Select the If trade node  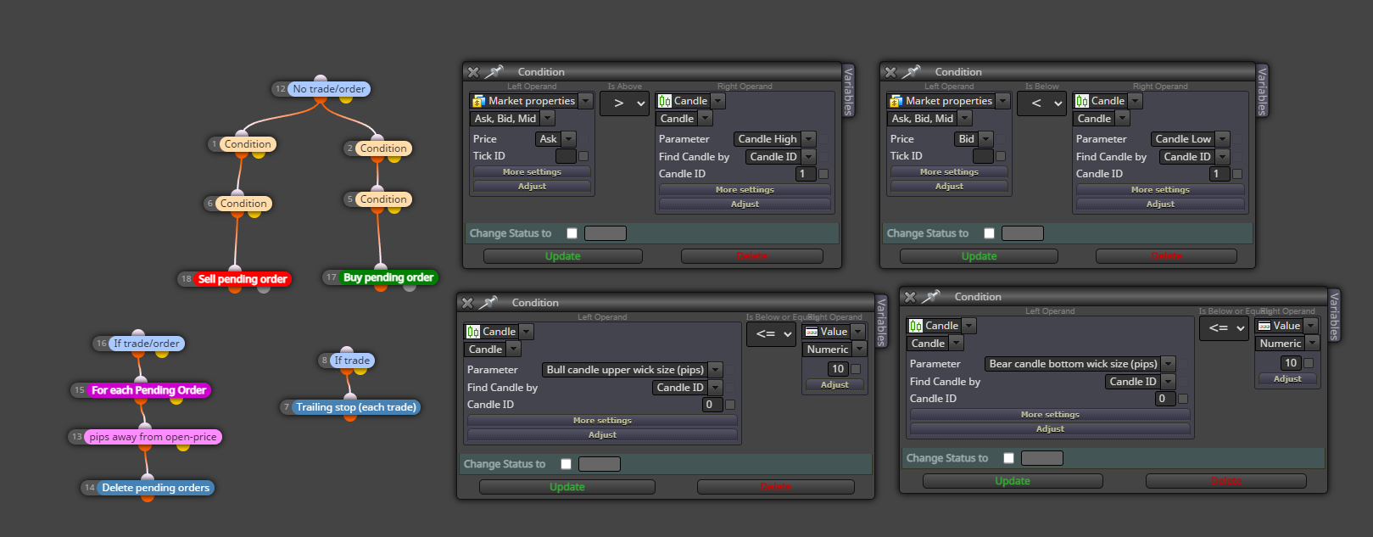pyautogui.click(x=352, y=361)
